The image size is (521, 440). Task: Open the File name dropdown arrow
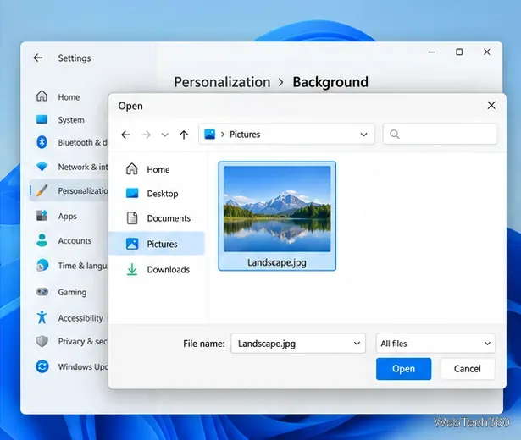coord(357,344)
